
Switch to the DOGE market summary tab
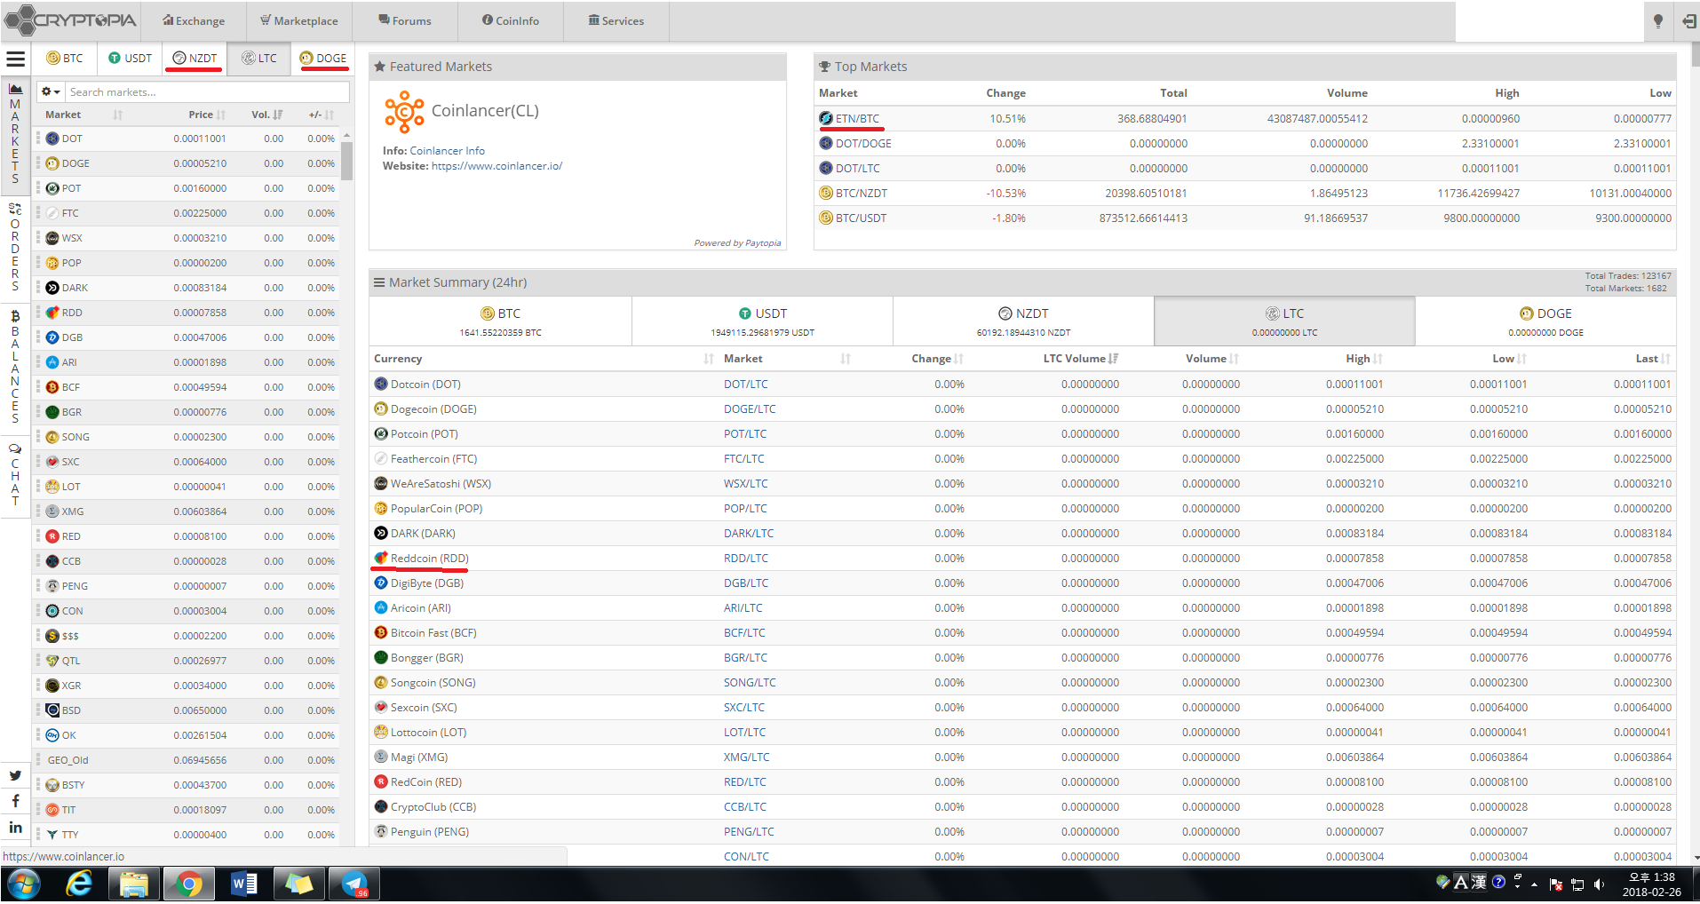click(x=1546, y=321)
